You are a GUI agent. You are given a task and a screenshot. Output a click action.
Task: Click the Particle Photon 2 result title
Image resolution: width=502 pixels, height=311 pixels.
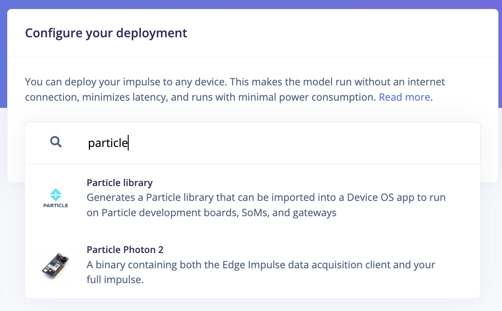point(126,249)
